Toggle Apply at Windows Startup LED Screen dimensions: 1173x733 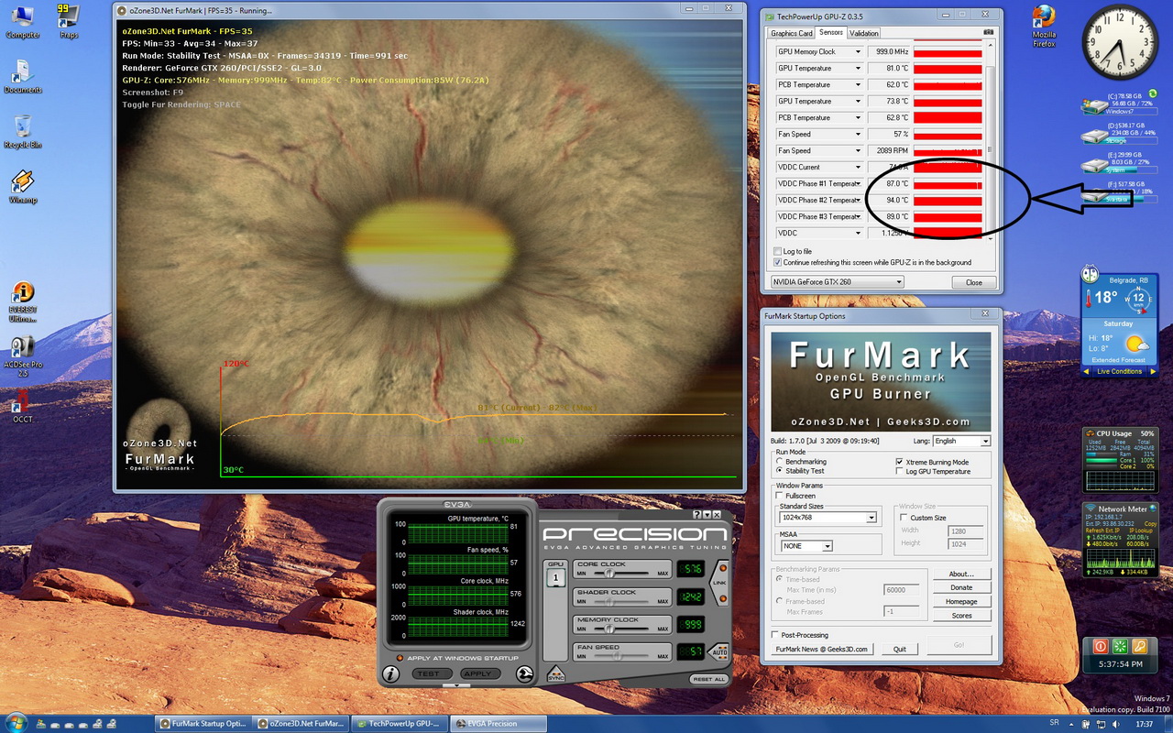point(400,658)
